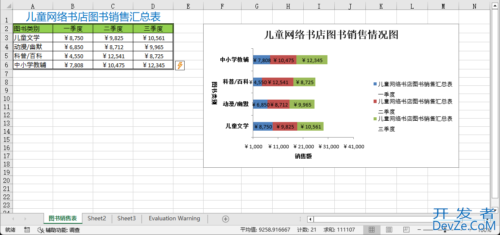Click chart axis title 销售额
The width and height of the screenshot is (500, 235).
(303, 156)
